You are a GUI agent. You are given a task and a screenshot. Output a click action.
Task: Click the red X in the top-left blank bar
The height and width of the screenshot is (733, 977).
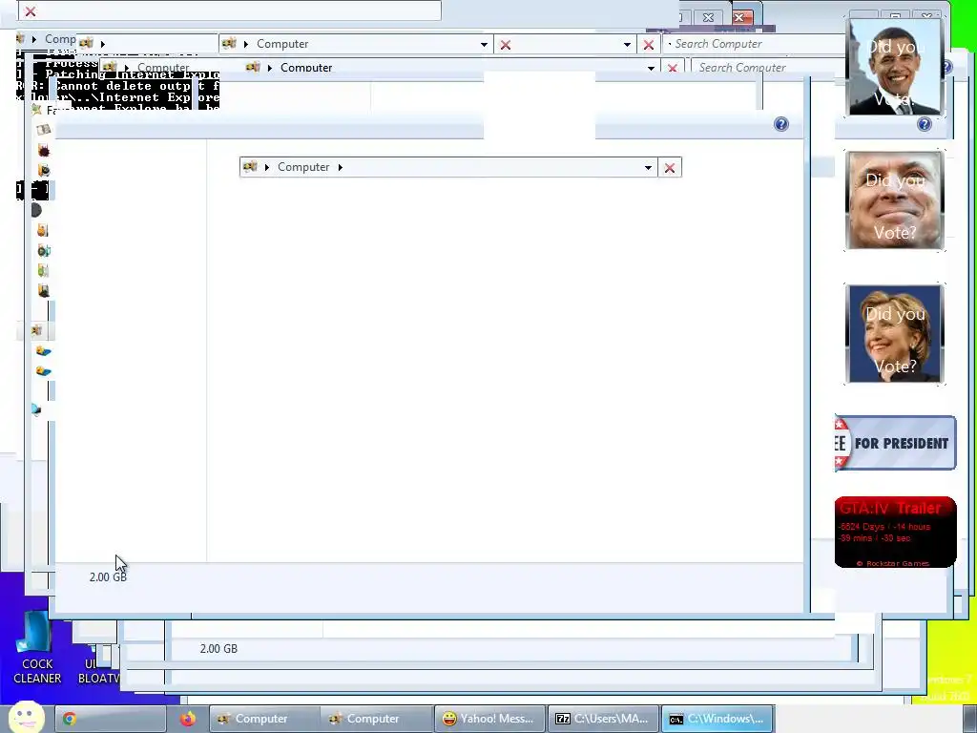pyautogui.click(x=30, y=11)
